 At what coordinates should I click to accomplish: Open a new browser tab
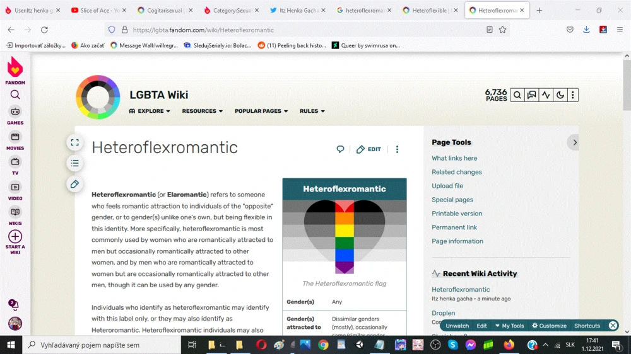540,11
